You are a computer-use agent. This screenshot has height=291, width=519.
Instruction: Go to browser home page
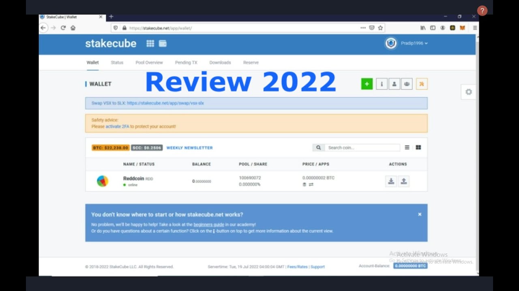[x=73, y=28]
